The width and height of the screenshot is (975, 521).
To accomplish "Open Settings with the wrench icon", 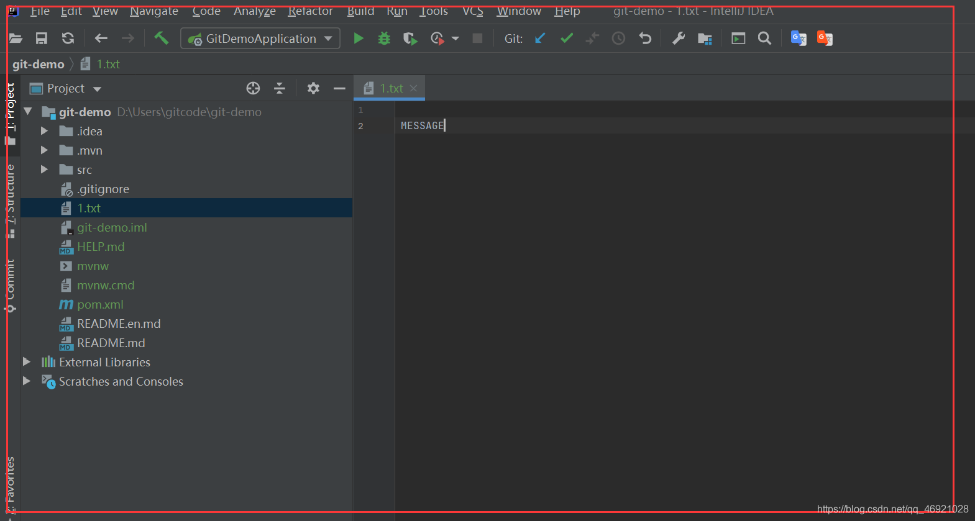I will [679, 39].
